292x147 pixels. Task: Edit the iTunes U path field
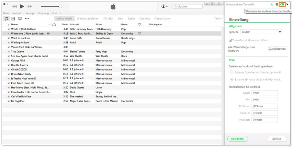pyautogui.click(x=265, y=113)
